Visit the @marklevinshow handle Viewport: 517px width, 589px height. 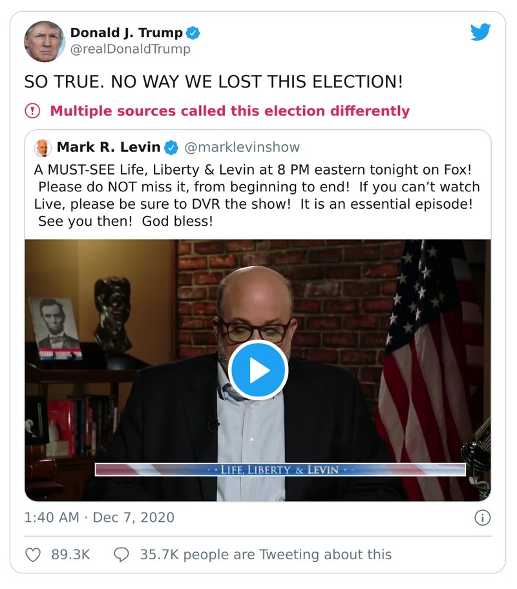click(242, 147)
